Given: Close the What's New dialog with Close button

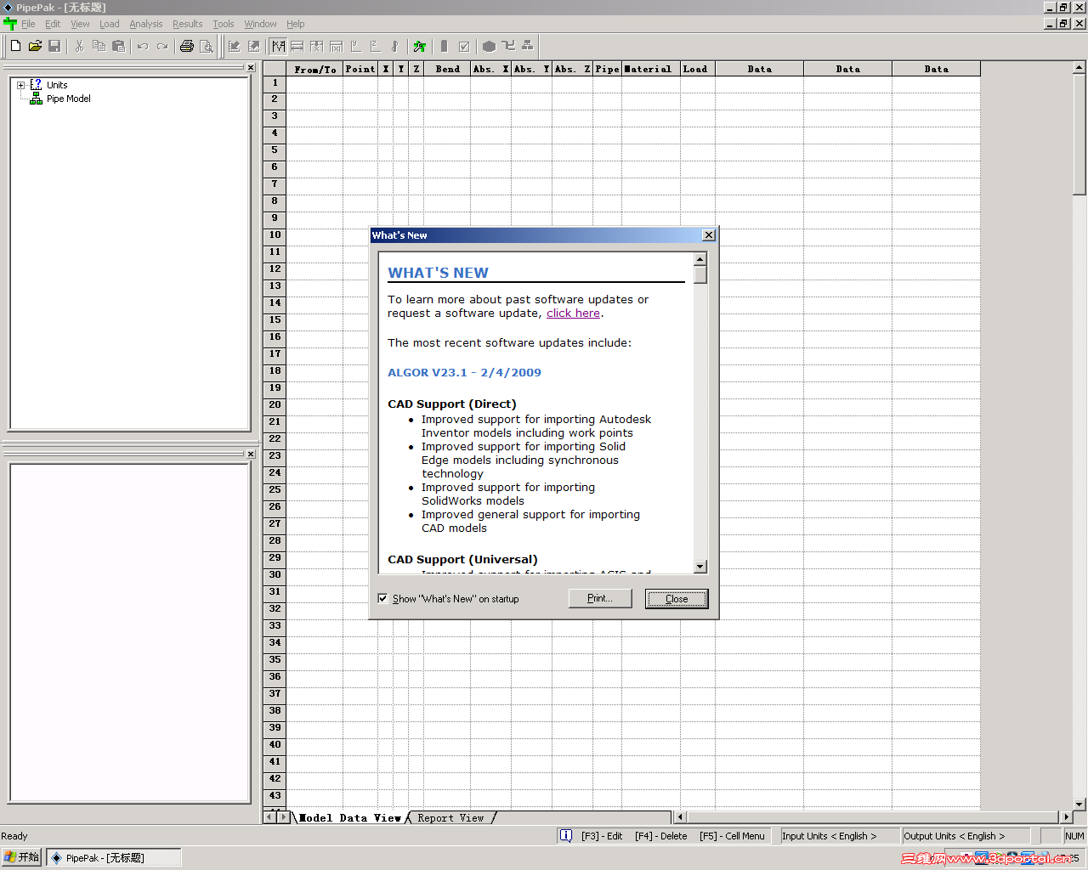Looking at the screenshot, I should click(x=677, y=599).
